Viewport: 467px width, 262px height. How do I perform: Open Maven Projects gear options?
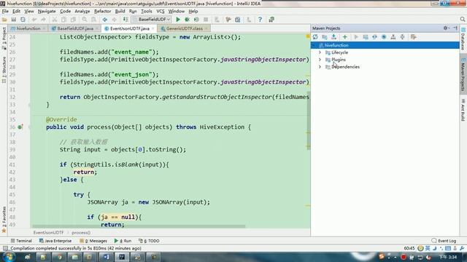[446, 28]
